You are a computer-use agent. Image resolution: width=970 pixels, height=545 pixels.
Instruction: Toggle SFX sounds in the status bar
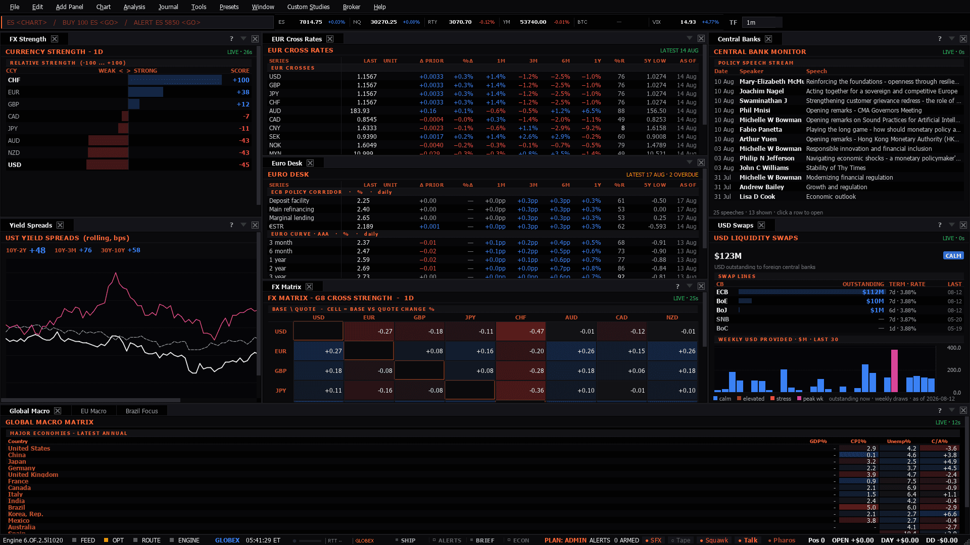tap(653, 540)
